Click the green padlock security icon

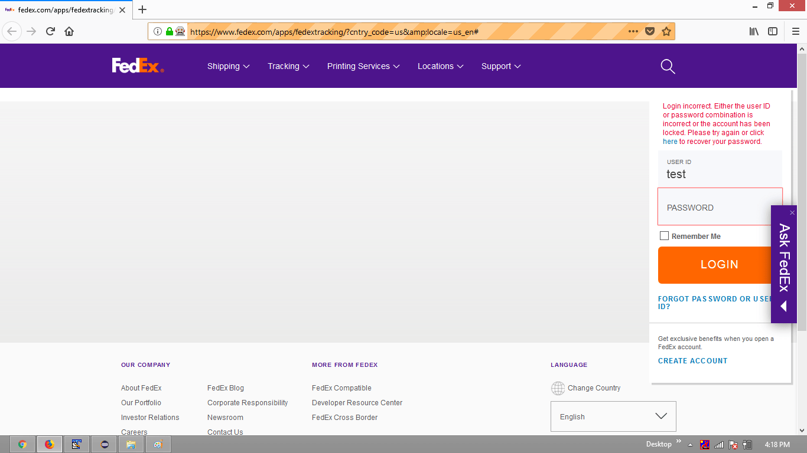tap(170, 31)
